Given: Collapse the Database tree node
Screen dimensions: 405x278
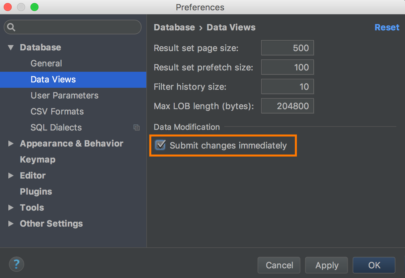Looking at the screenshot, I should 11,47.
